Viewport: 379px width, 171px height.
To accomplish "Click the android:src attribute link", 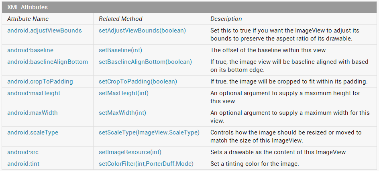I will 23,152.
